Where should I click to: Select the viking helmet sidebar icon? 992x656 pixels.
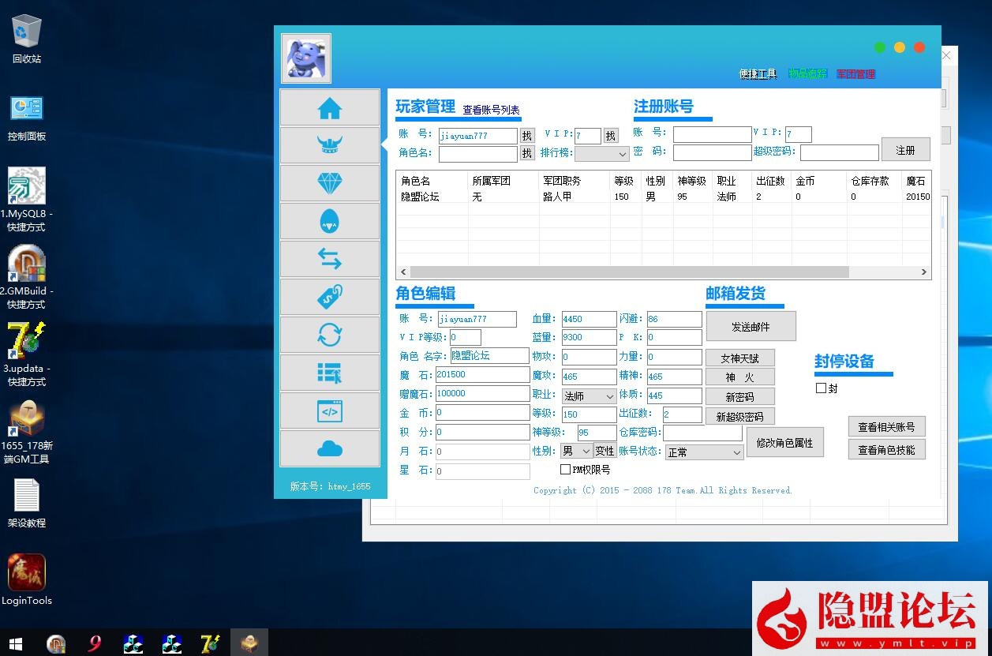coord(330,145)
